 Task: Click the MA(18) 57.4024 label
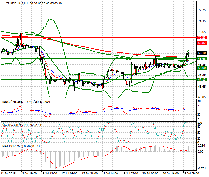pos(40,102)
